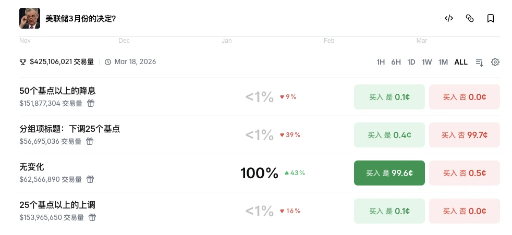Bookmark this Fed decision market
This screenshot has width=512, height=235.
coord(490,18)
